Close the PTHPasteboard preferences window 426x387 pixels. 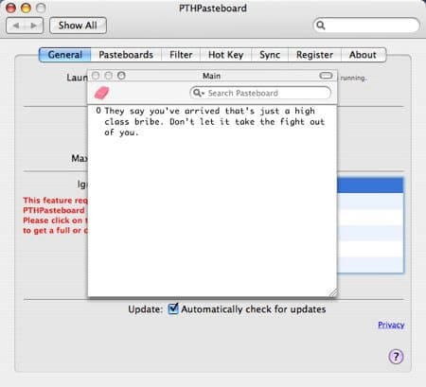tap(11, 8)
